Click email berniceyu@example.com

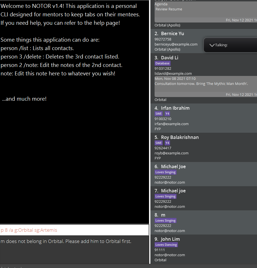[x=176, y=44]
